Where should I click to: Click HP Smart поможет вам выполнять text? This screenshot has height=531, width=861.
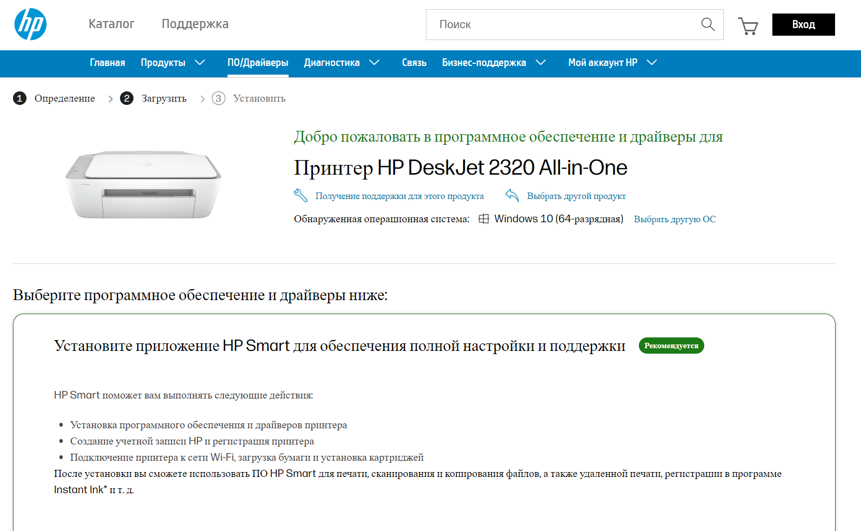click(x=183, y=395)
